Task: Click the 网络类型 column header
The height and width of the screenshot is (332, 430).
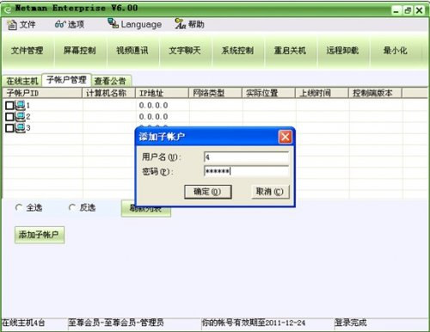Action: point(215,93)
